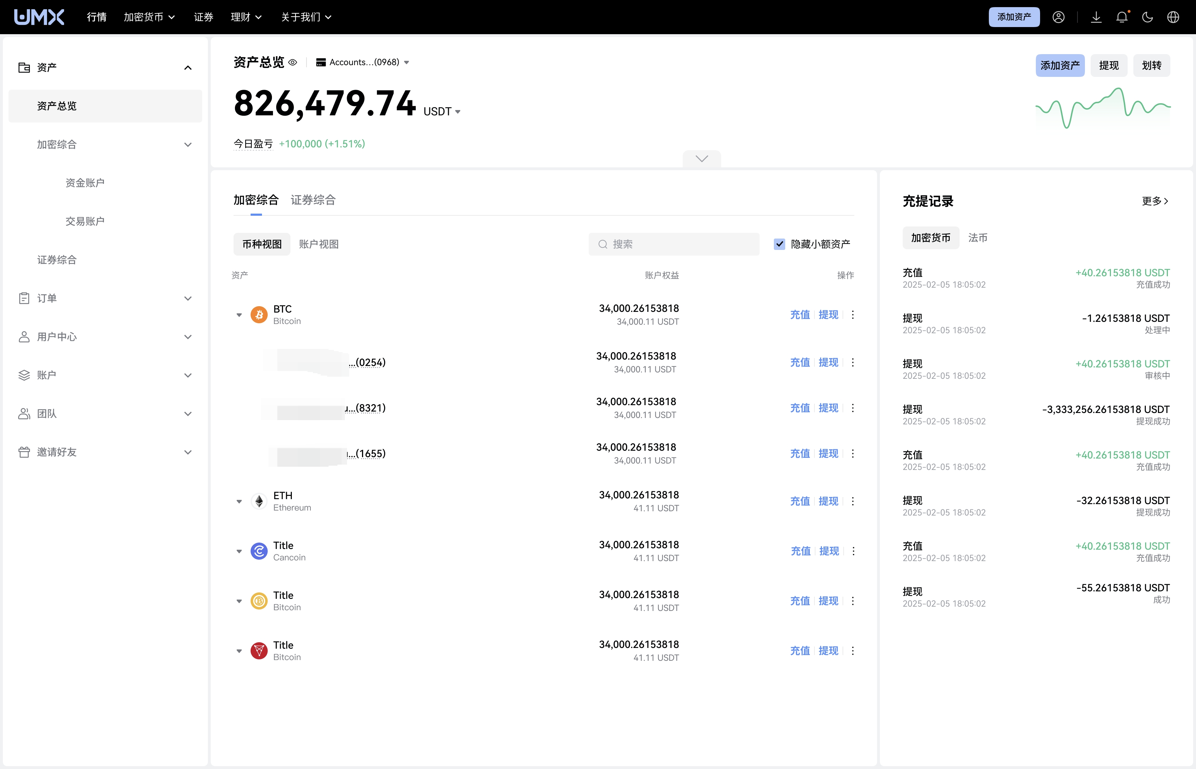This screenshot has height=769, width=1196.
Task: Collapse the BTC row triangle
Action: (x=239, y=315)
